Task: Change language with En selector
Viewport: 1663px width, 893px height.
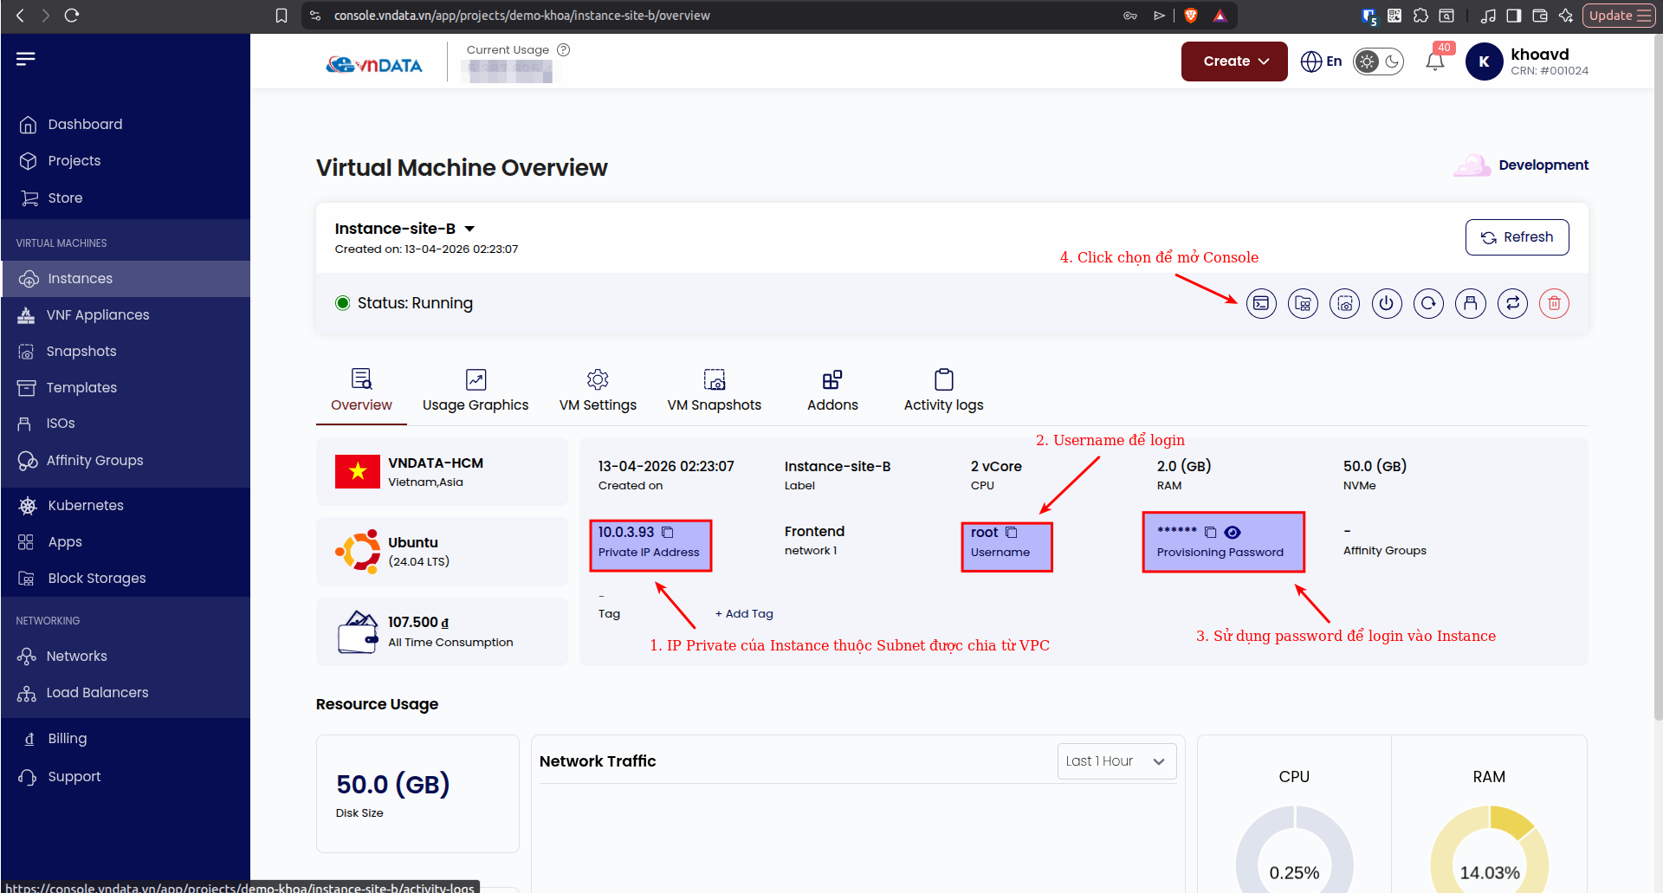Action: [x=1322, y=61]
